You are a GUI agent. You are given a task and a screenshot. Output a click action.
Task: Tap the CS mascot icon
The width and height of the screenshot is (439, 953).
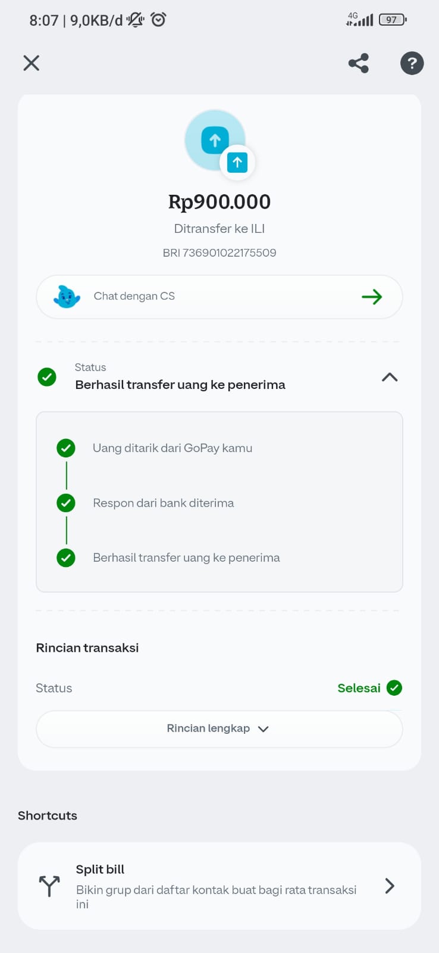point(67,297)
